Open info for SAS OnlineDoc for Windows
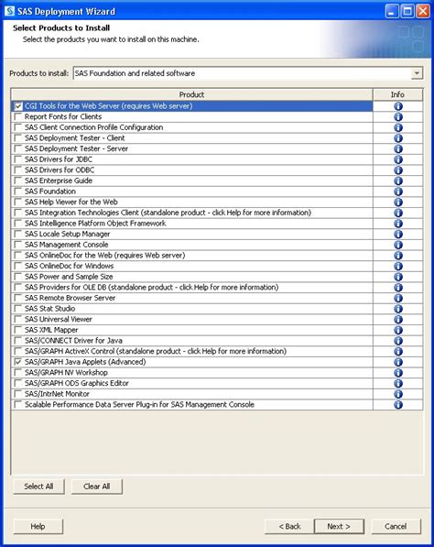The height and width of the screenshot is (547, 434). [398, 266]
